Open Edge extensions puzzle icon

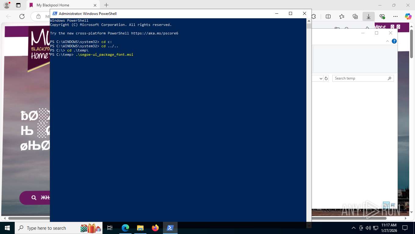click(x=313, y=16)
